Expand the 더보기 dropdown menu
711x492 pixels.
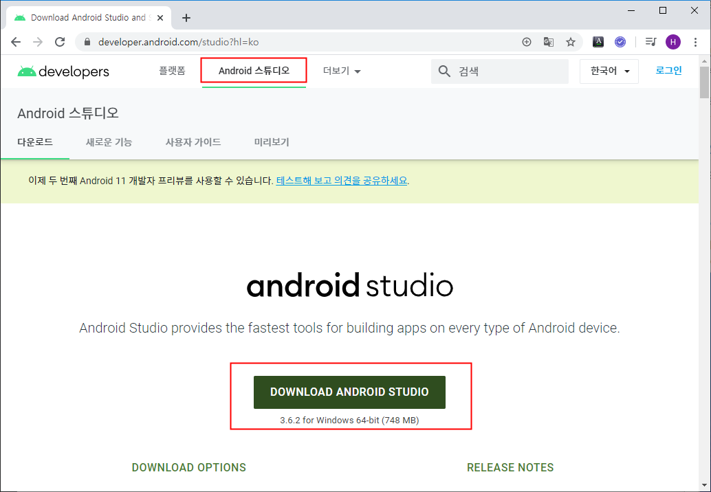click(x=342, y=71)
